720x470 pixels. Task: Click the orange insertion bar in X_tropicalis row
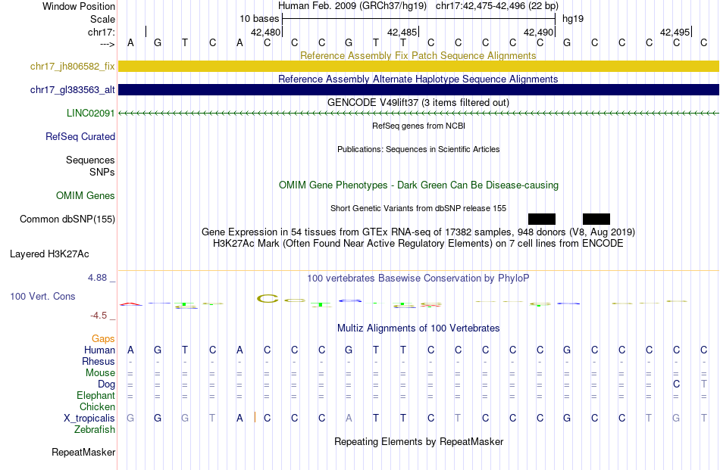pyautogui.click(x=255, y=417)
